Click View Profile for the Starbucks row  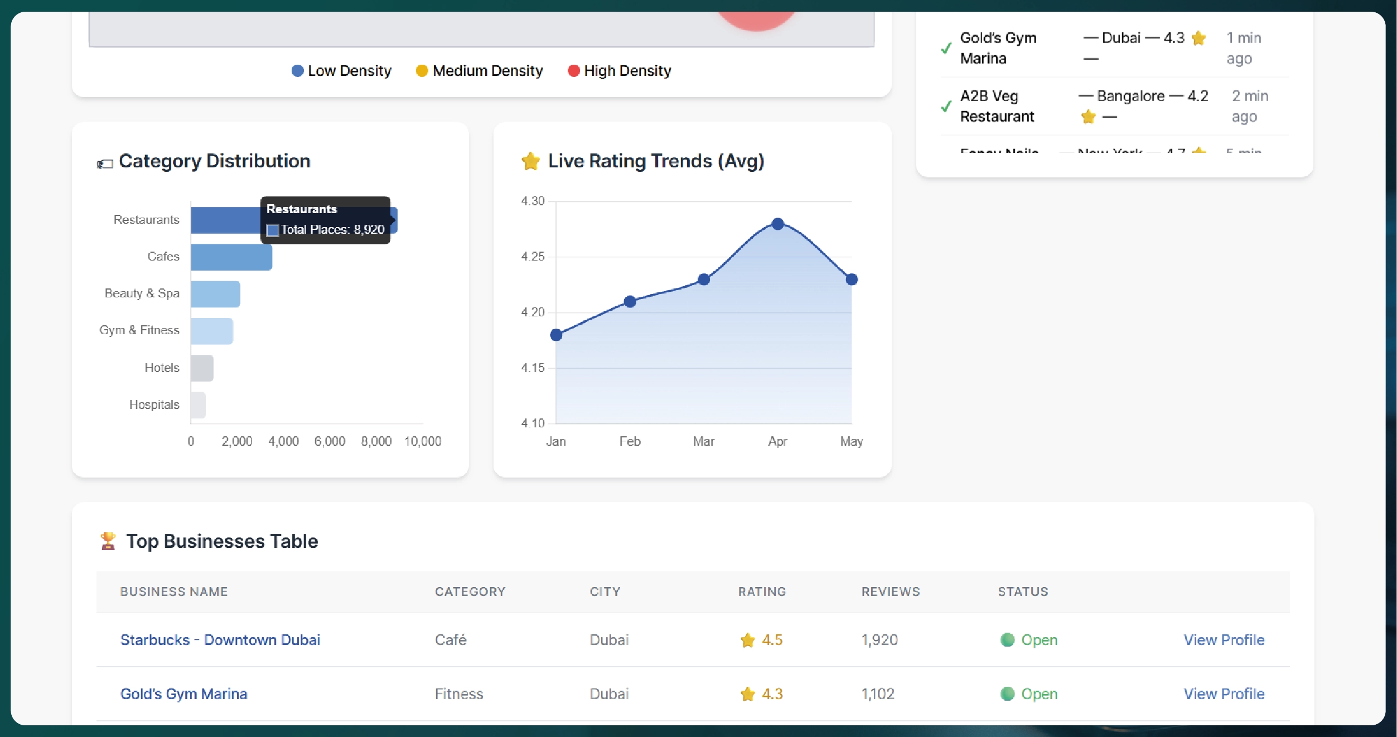pyautogui.click(x=1224, y=640)
